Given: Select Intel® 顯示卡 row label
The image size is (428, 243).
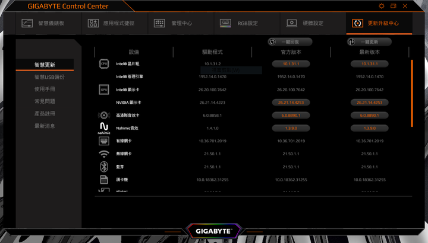Looking at the screenshot, I should (x=128, y=89).
